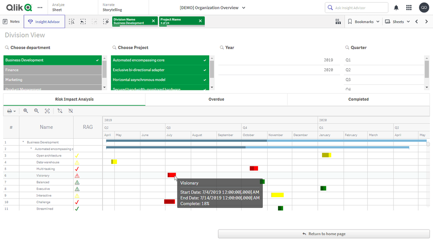Click the Gantt zoom out magnifier
The image size is (433, 243).
(36, 111)
